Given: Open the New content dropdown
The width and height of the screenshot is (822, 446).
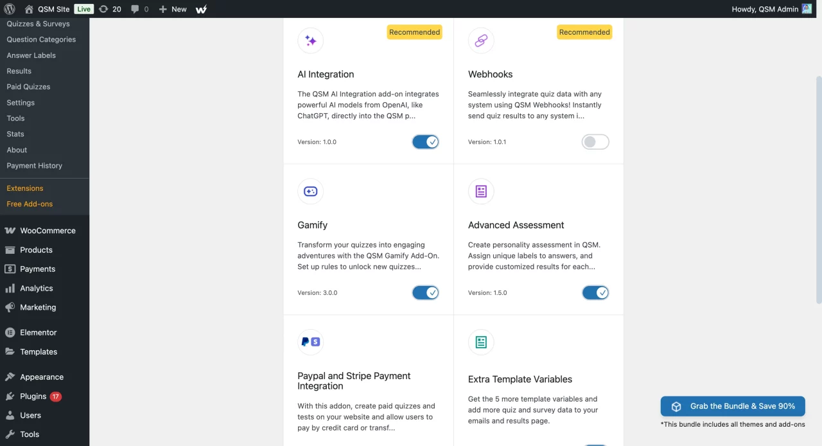Looking at the screenshot, I should point(173,9).
